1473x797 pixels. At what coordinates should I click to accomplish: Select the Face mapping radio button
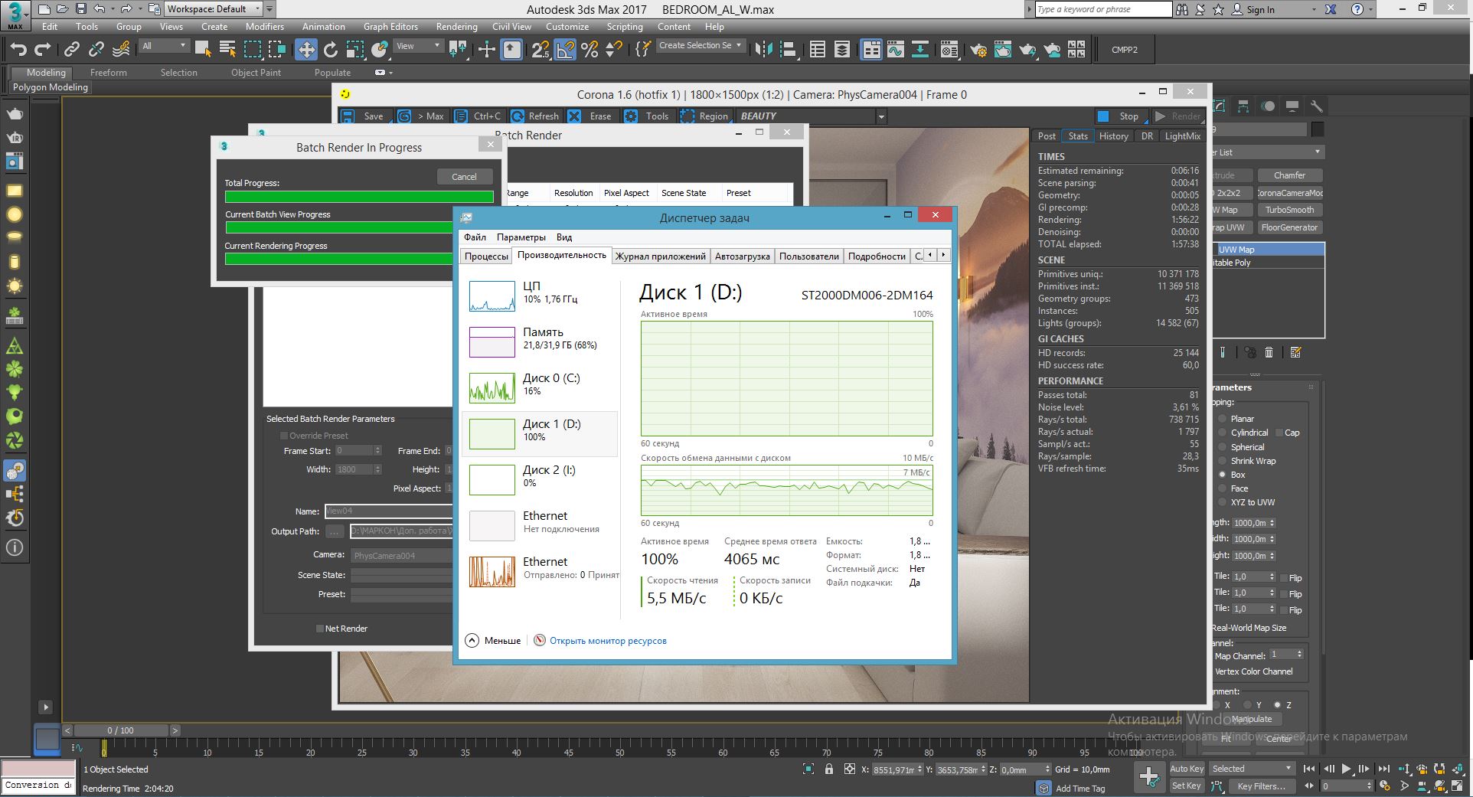(x=1223, y=488)
